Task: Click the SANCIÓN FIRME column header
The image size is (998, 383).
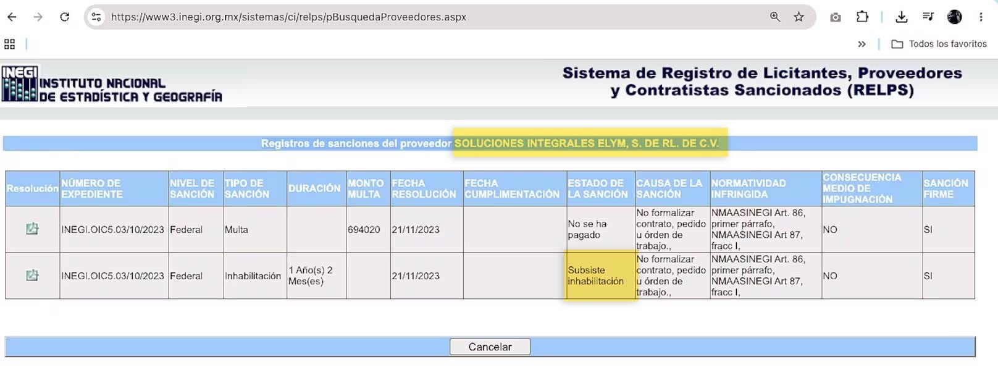Action: [948, 188]
